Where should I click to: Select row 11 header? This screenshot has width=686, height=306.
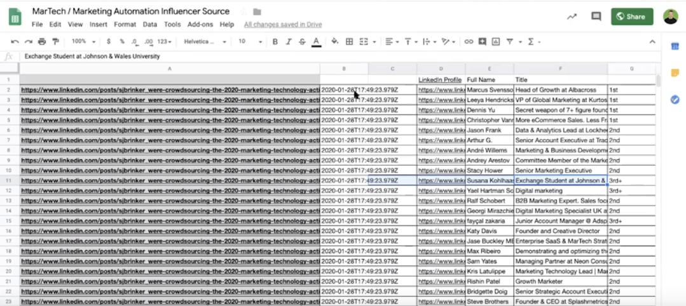10,180
